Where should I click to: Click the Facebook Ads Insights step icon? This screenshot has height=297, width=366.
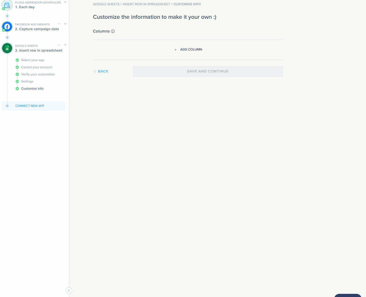pos(7,27)
